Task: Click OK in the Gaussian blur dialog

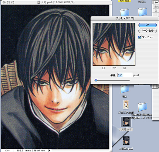Action: pyautogui.click(x=147, y=25)
